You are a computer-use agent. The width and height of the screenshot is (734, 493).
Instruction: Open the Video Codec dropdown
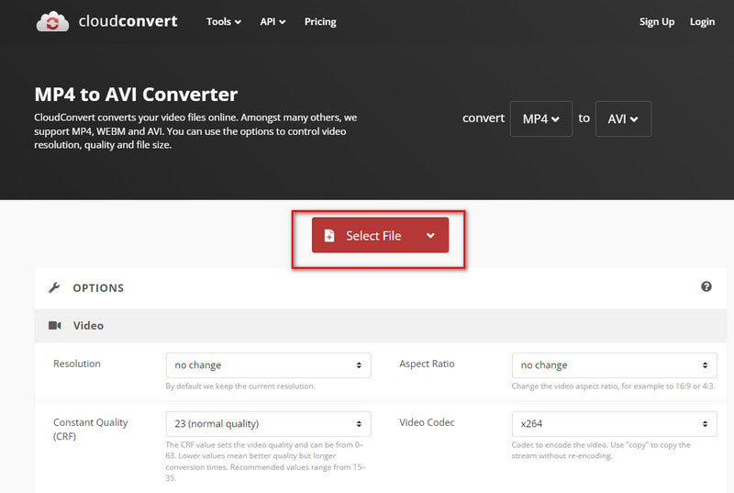[614, 424]
